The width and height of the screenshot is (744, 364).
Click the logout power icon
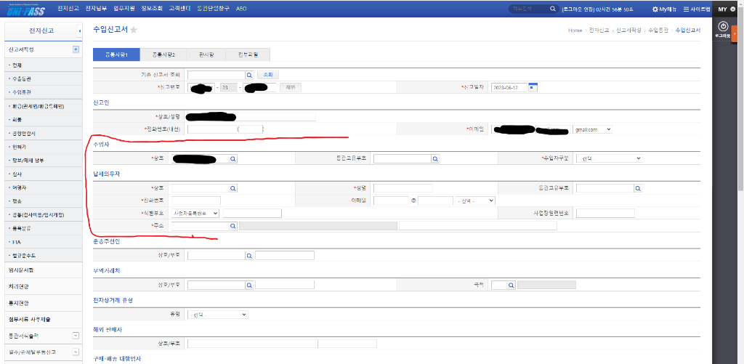(723, 27)
